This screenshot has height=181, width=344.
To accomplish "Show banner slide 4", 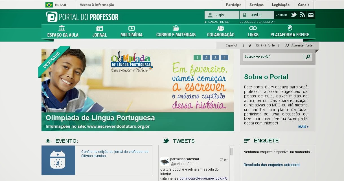I will pos(224,58).
